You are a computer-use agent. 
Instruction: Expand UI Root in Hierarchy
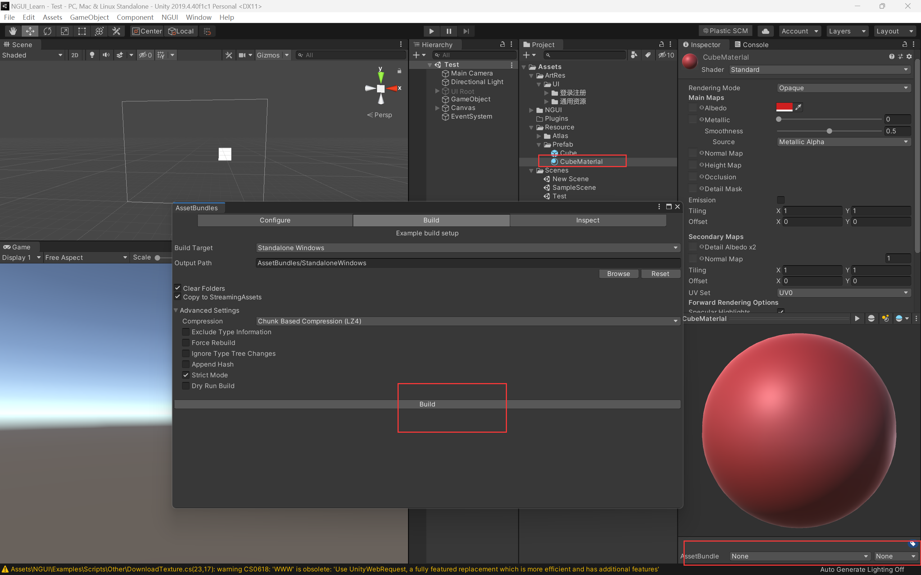point(437,91)
